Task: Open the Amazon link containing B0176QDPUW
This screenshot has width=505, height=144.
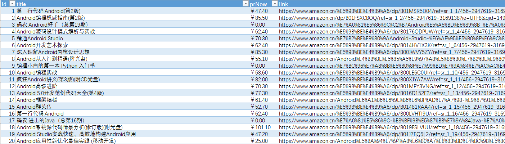Action: click(x=392, y=31)
